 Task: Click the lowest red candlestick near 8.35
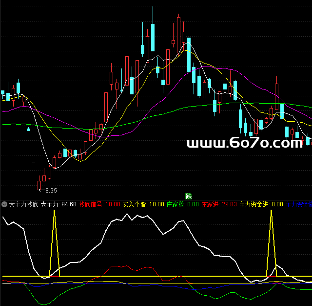tap(39, 184)
